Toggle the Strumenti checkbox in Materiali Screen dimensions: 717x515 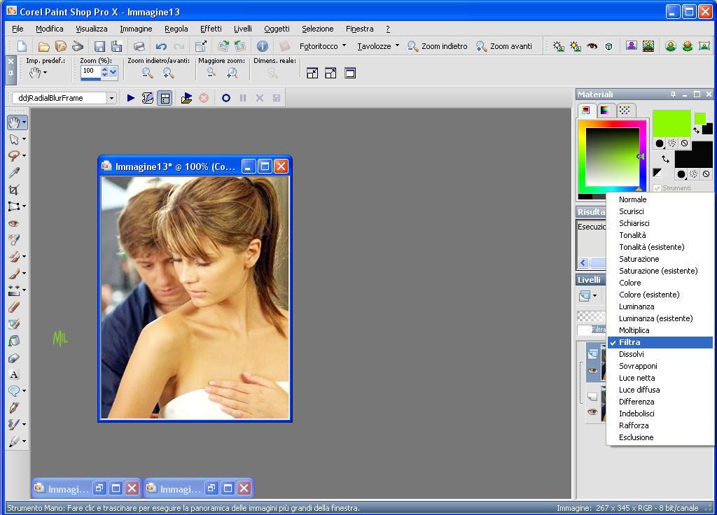coord(657,188)
